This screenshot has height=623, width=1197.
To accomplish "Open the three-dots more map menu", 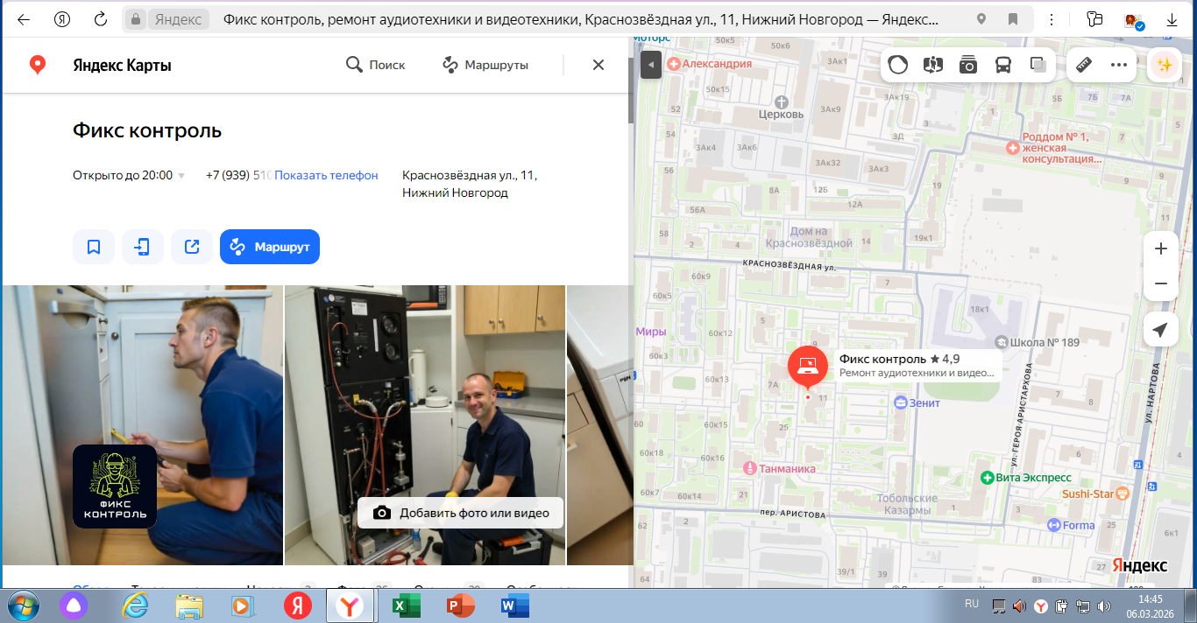I will (x=1119, y=65).
